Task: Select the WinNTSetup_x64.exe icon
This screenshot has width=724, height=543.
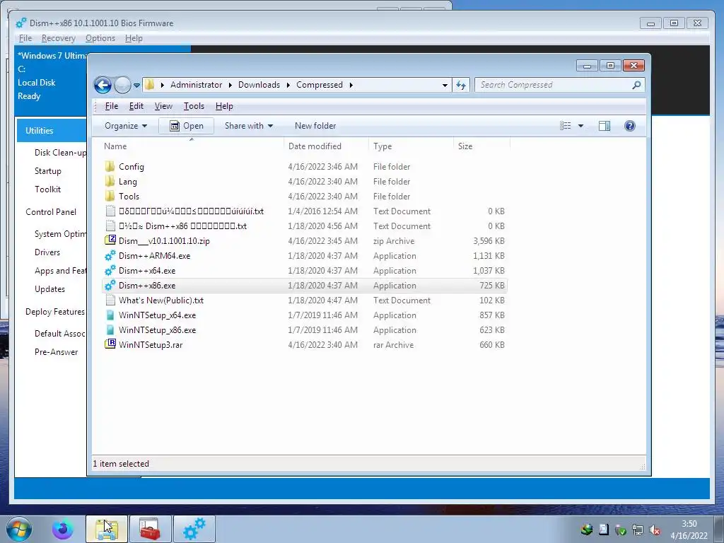Action: tap(110, 315)
